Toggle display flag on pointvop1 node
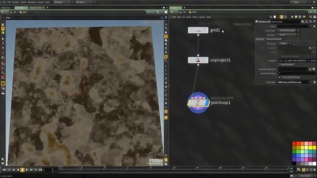The width and height of the screenshot is (317, 178). [x=207, y=103]
